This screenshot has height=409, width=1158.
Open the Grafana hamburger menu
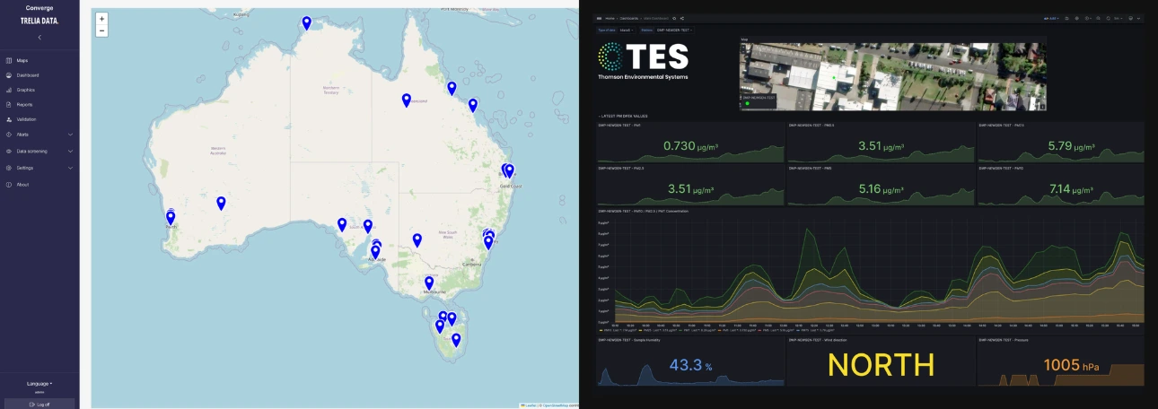[x=600, y=18]
